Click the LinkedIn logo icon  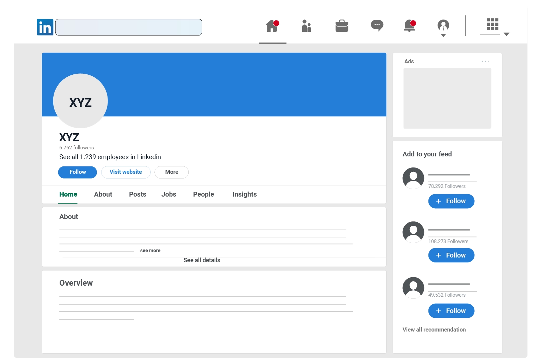point(45,27)
